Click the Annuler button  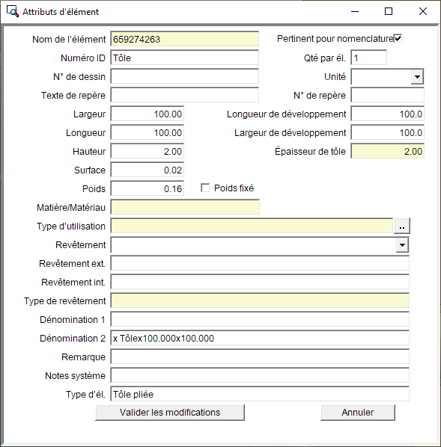pos(358,413)
